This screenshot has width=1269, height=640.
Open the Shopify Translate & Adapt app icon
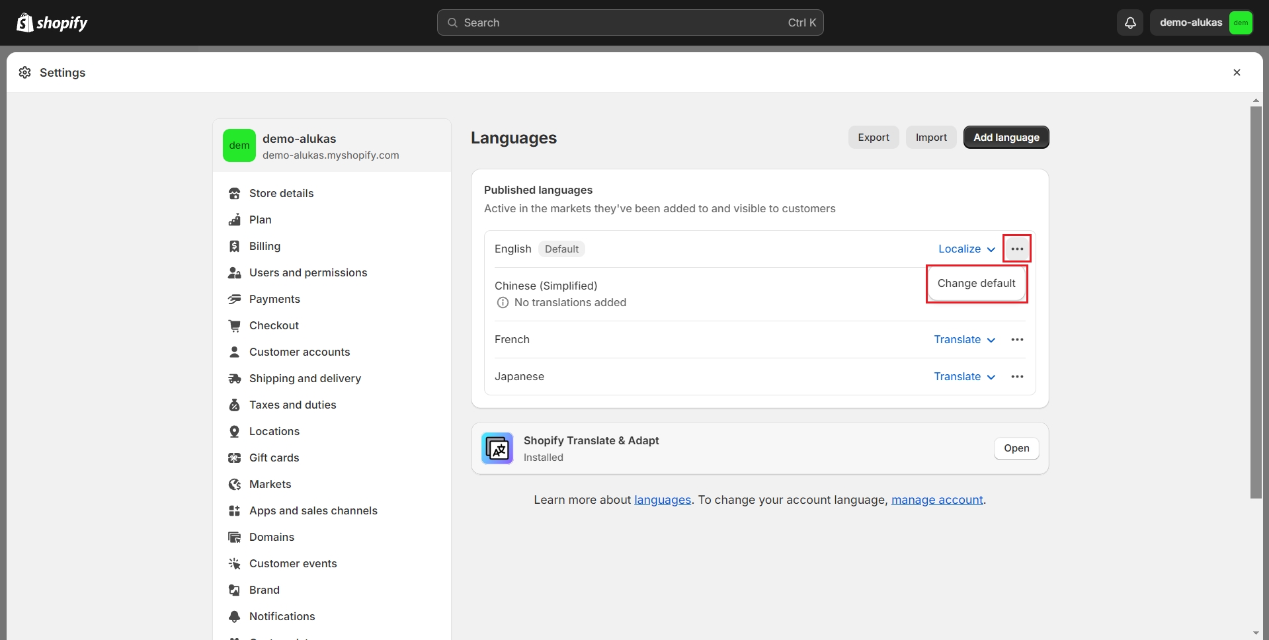497,448
